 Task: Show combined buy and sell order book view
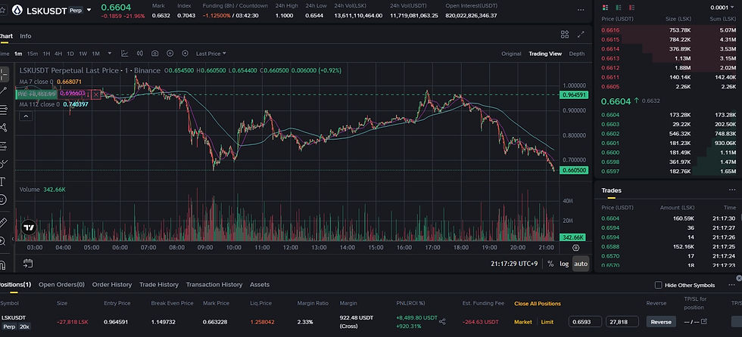coord(604,8)
